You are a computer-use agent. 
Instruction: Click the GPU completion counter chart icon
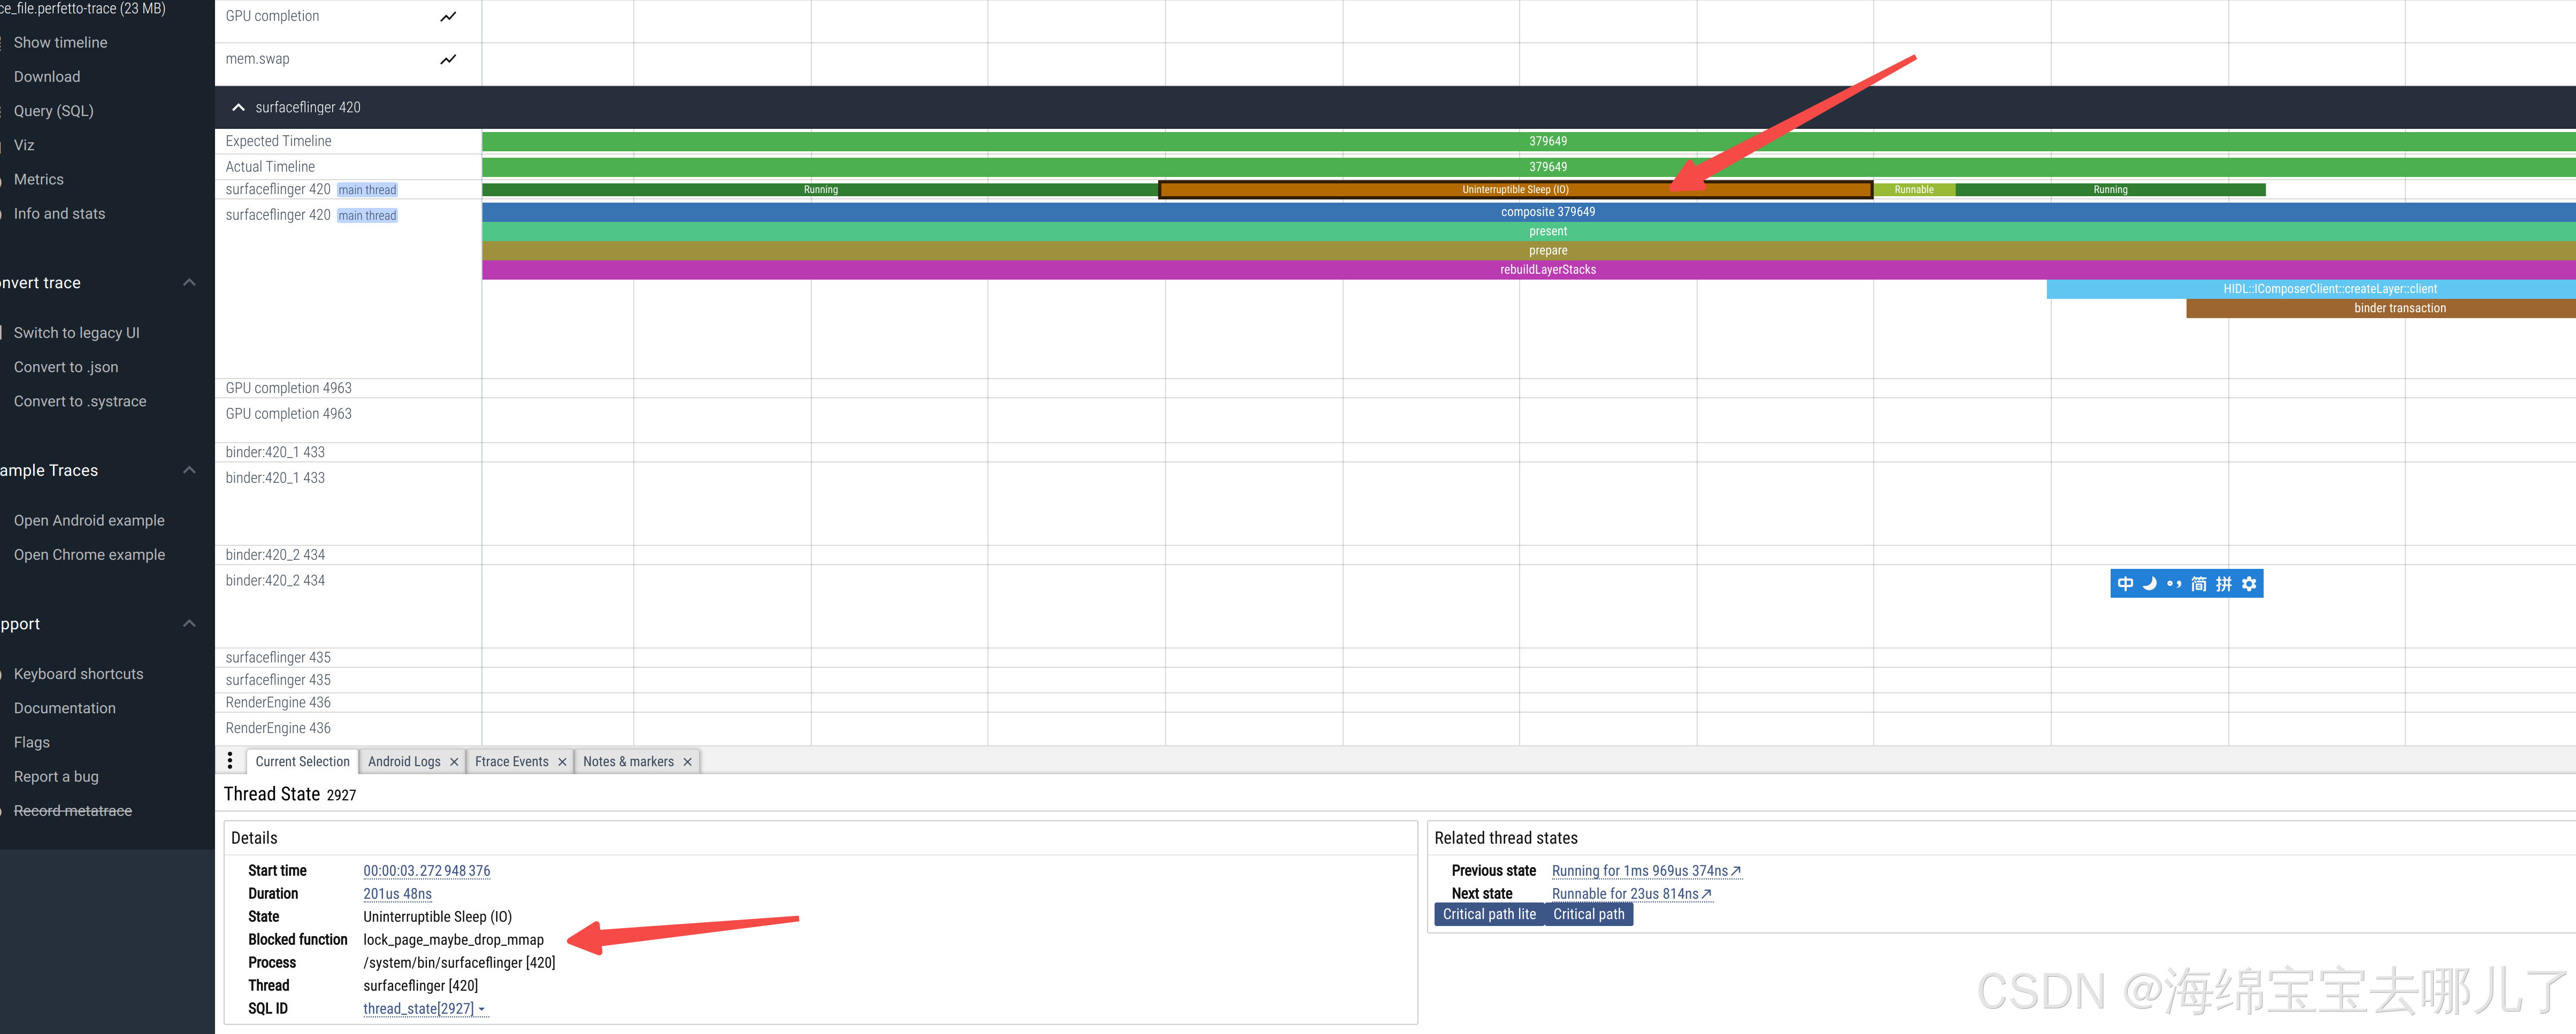[x=448, y=17]
